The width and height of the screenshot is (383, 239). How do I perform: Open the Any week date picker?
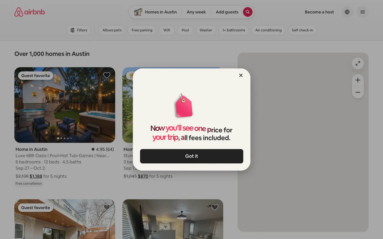[x=196, y=12]
